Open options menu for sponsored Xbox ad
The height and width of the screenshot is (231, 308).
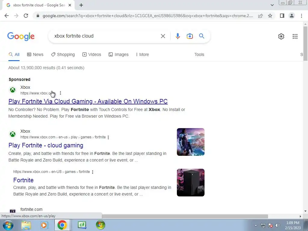tap(60, 93)
